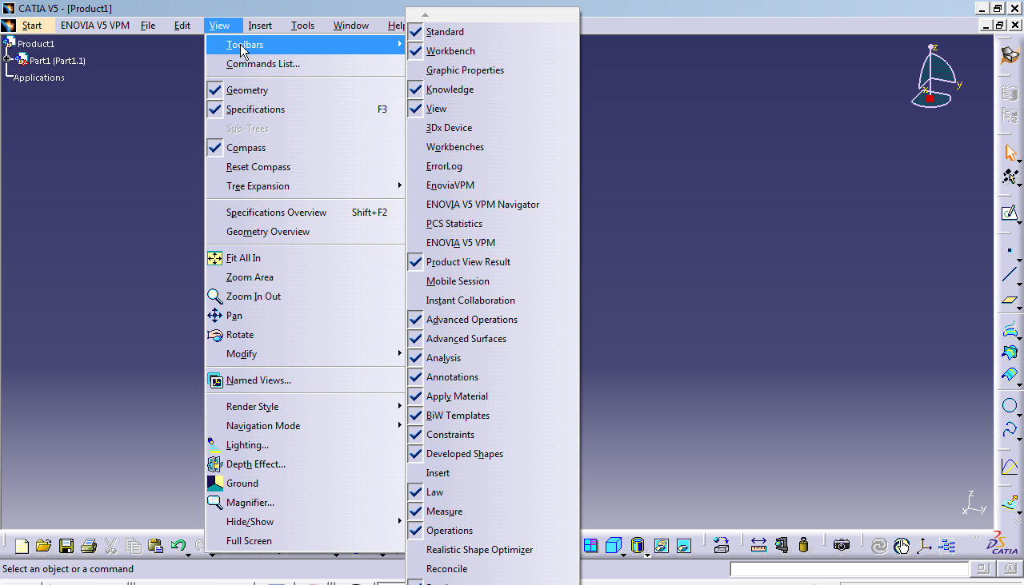This screenshot has width=1024, height=585.
Task: Open the Edit menu
Action: [x=182, y=26]
